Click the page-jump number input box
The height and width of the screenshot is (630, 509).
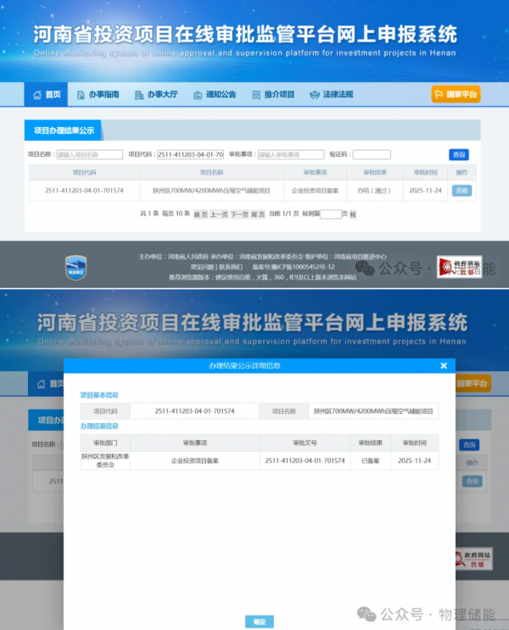[x=331, y=215]
